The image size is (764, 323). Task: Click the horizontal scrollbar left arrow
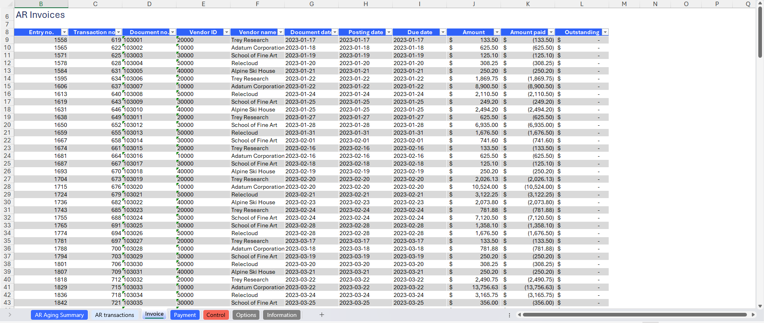[519, 315]
